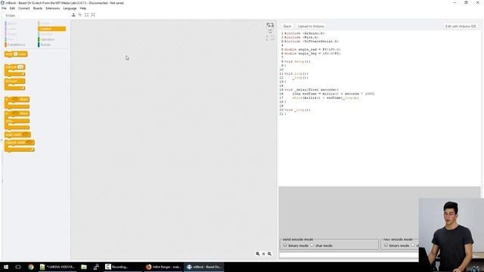484x272 pixels.
Task: Click the stamp duplicate tool icon
Action: 73,15
